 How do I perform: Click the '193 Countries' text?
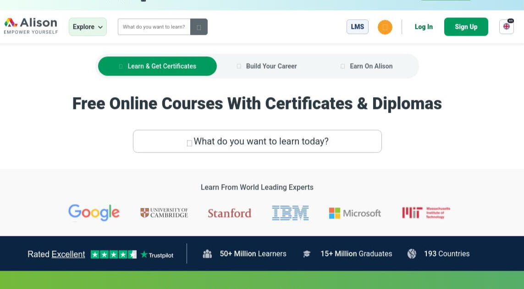pos(447,254)
